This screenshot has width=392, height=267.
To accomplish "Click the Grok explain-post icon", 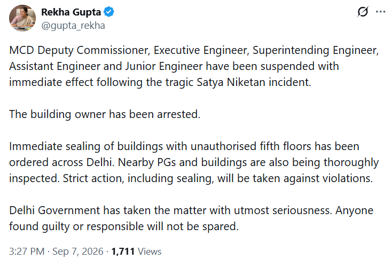I will tap(363, 12).
